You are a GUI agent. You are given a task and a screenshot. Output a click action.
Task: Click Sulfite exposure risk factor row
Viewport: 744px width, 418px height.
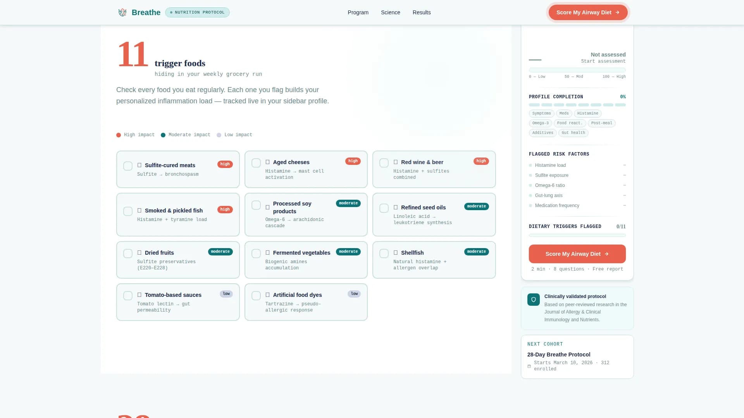577,175
